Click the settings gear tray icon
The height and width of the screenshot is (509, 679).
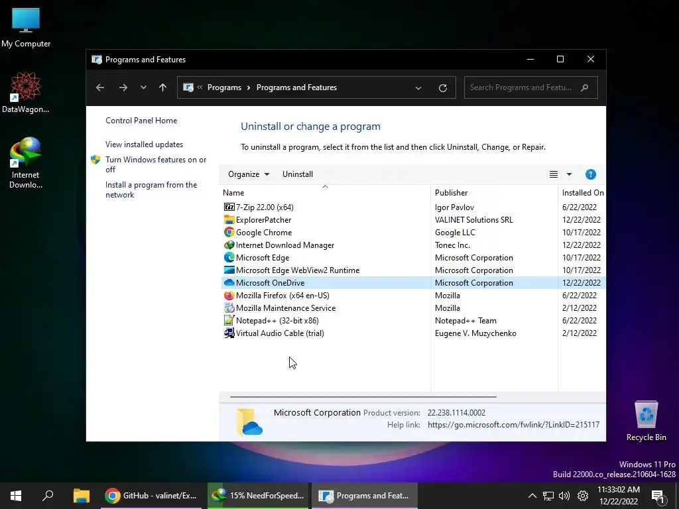coord(583,496)
